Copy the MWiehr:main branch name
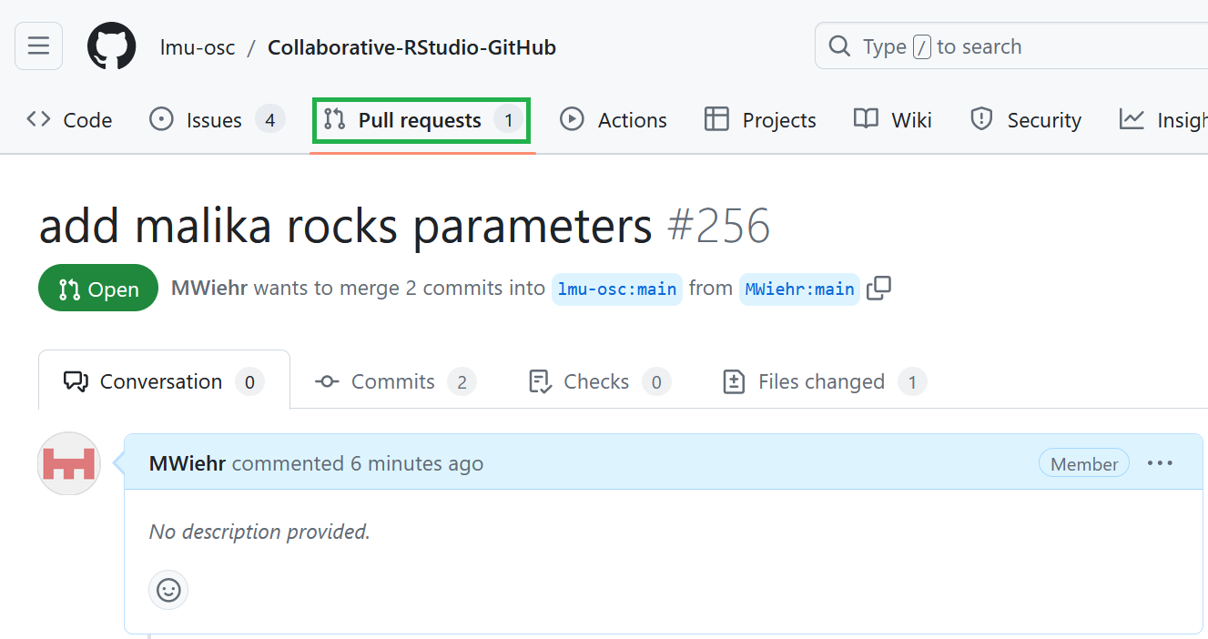 pyautogui.click(x=878, y=288)
